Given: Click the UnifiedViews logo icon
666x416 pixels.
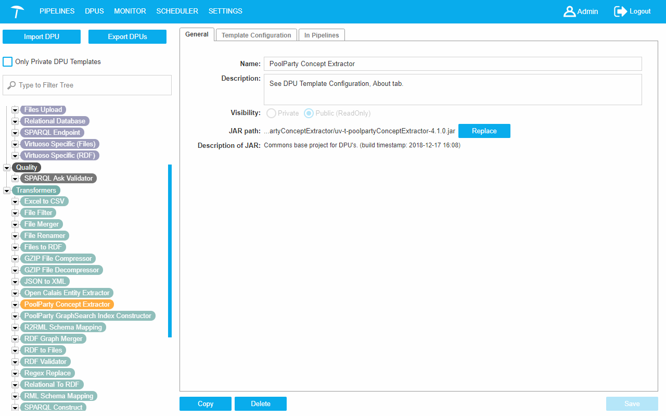Looking at the screenshot, I should pyautogui.click(x=18, y=11).
